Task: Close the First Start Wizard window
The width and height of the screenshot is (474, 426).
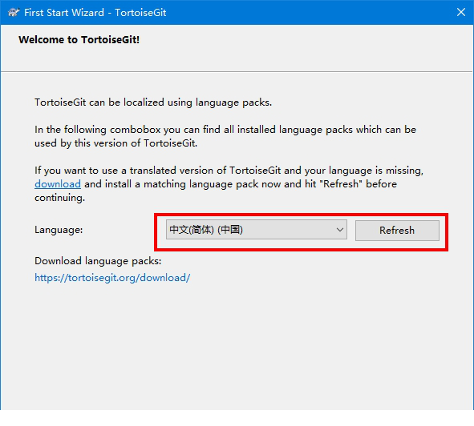Action: 460,12
